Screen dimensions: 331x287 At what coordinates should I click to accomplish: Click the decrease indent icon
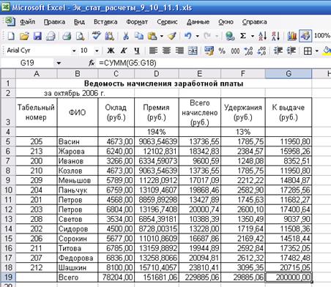click(x=278, y=51)
